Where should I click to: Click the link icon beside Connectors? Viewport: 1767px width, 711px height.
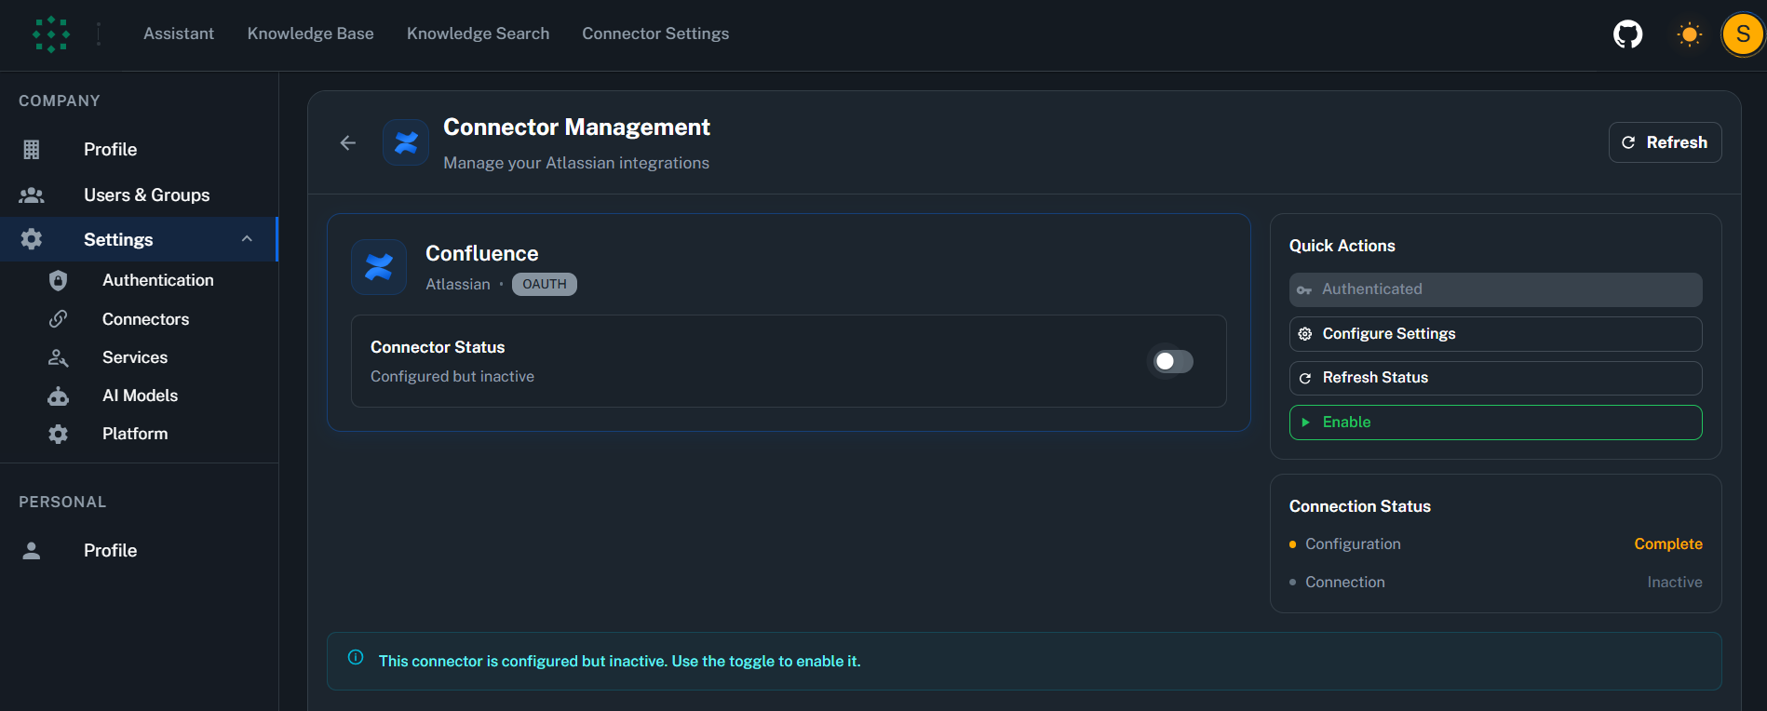click(58, 319)
